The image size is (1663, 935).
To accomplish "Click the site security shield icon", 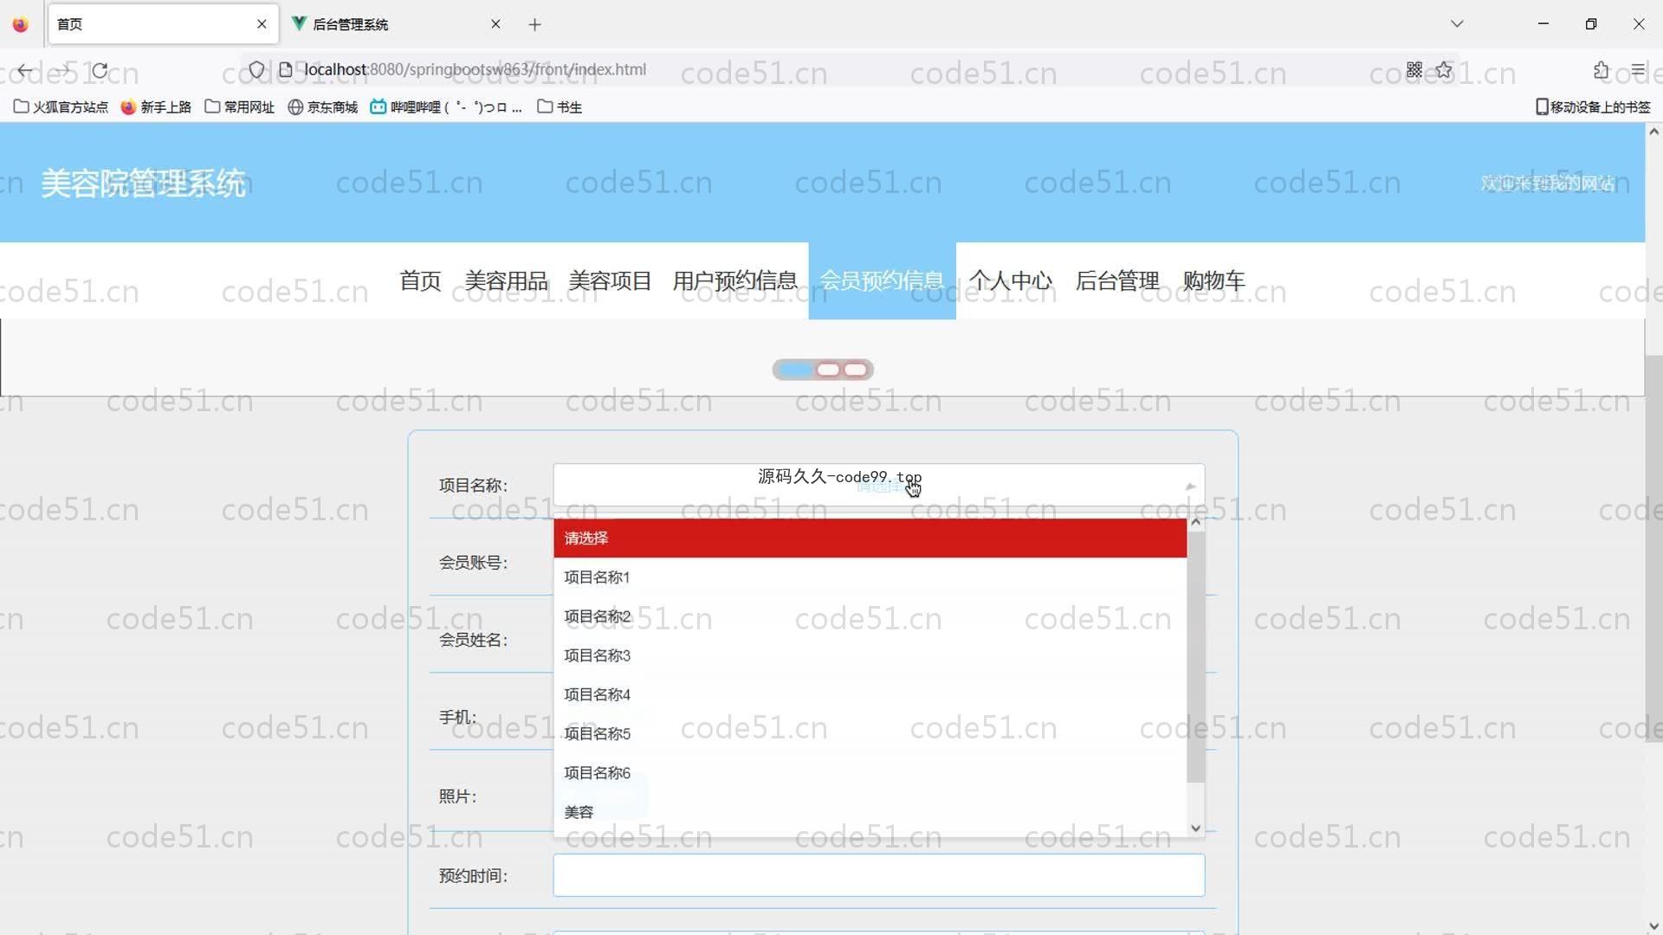I will [256, 69].
